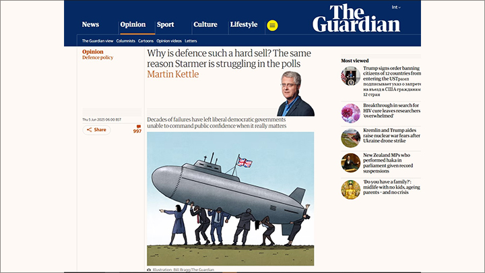The width and height of the screenshot is (485, 273).
Task: Expand the Int edition dropdown
Action: (396, 7)
